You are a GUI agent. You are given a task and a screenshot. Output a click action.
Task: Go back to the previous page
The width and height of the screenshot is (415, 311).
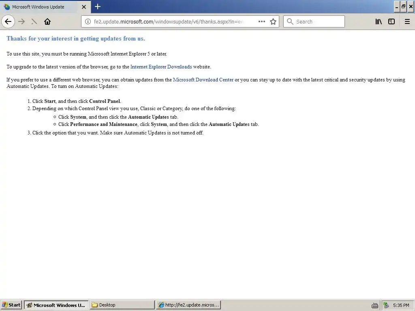pyautogui.click(x=8, y=21)
